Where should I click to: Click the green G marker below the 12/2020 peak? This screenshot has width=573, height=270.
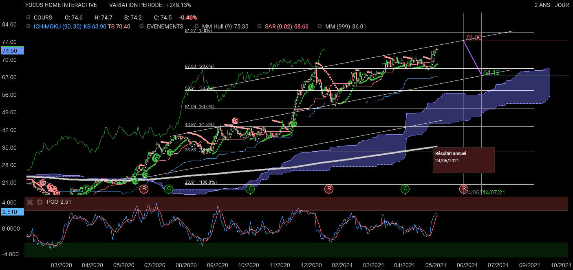pyautogui.click(x=312, y=87)
